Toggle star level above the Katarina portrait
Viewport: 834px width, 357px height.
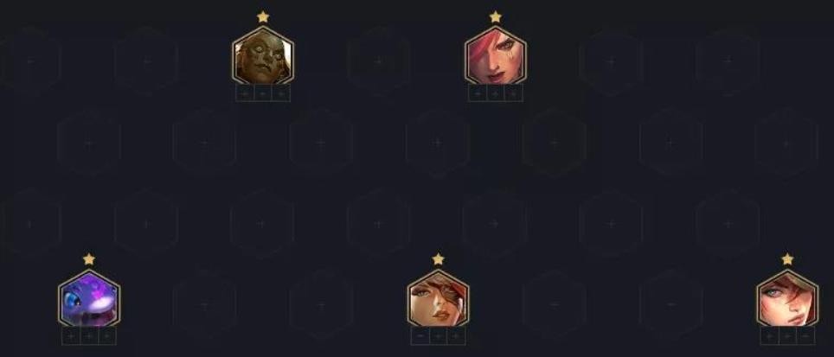[495, 17]
